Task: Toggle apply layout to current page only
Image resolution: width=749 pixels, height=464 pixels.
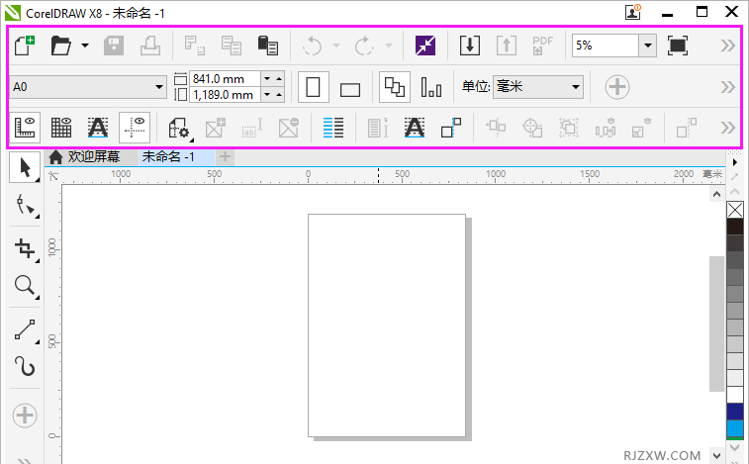Action: (x=431, y=87)
